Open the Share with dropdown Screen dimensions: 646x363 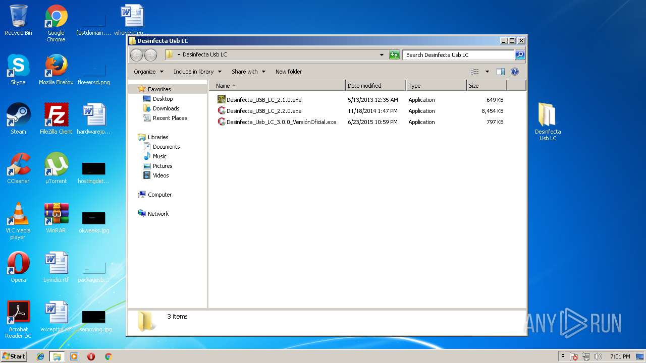[248, 72]
